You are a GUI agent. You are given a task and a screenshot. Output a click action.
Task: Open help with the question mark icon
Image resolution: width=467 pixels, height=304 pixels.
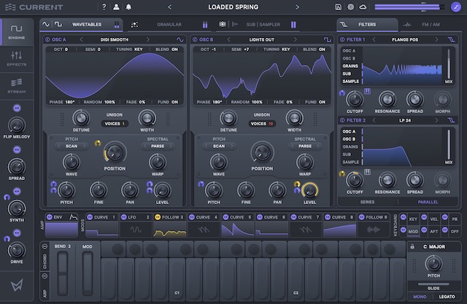(104, 7)
